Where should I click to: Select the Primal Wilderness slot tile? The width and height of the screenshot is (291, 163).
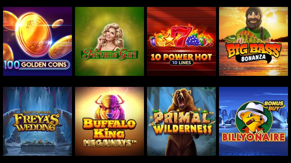click(182, 121)
